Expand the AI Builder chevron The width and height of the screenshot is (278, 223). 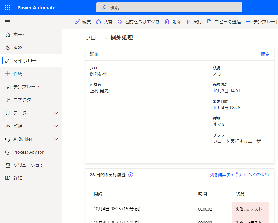[56, 139]
